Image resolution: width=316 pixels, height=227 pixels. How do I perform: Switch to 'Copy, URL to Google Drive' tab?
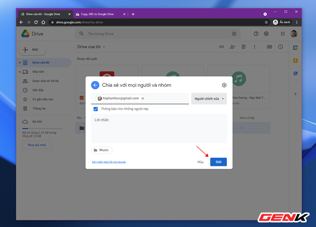[x=97, y=14]
